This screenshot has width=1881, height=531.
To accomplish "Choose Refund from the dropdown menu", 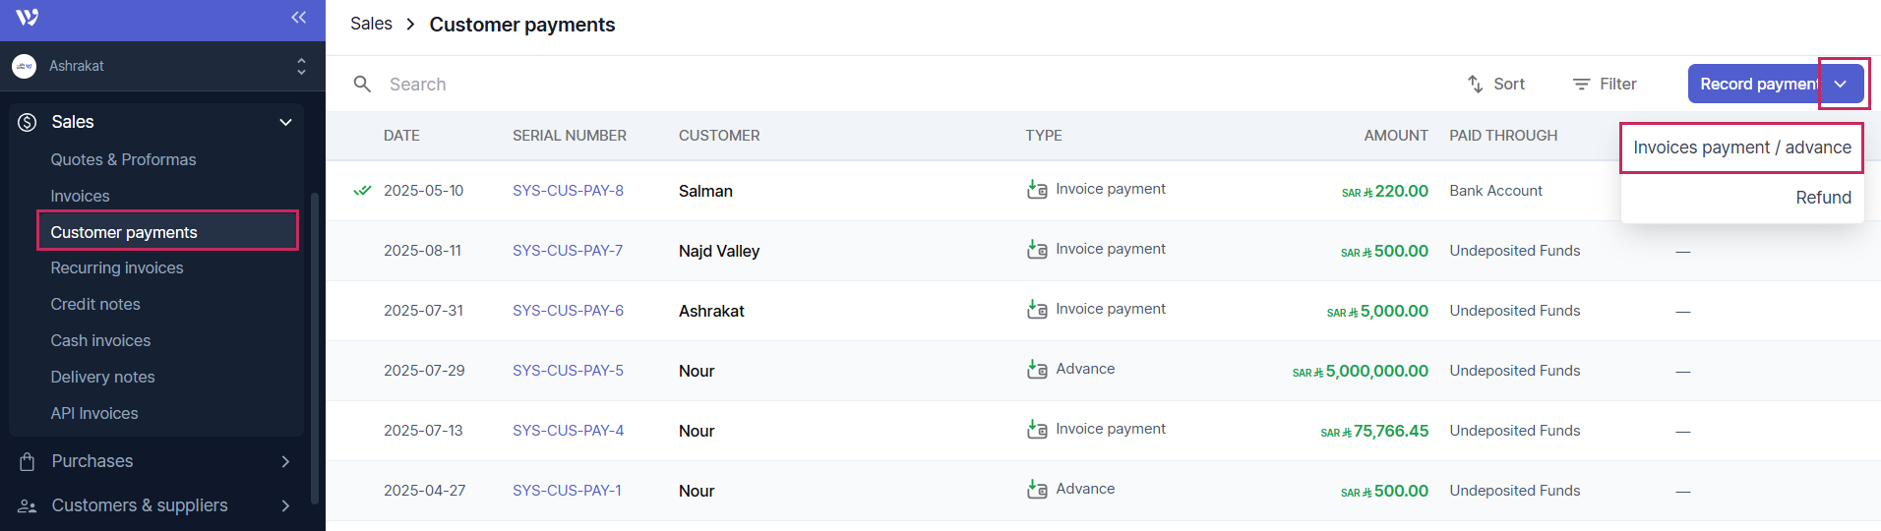I will (x=1823, y=198).
